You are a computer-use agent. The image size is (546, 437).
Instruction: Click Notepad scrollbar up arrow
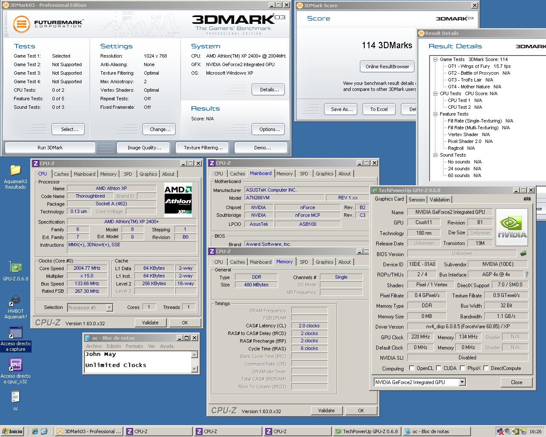click(195, 355)
